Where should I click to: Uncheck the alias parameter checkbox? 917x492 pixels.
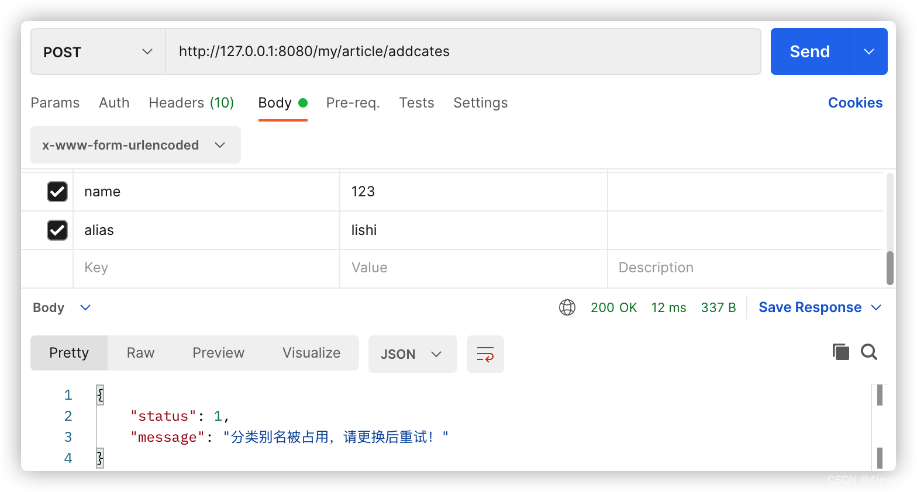(x=57, y=230)
